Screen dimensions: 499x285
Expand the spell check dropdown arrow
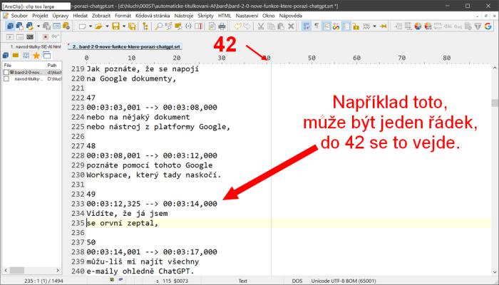coord(374,26)
